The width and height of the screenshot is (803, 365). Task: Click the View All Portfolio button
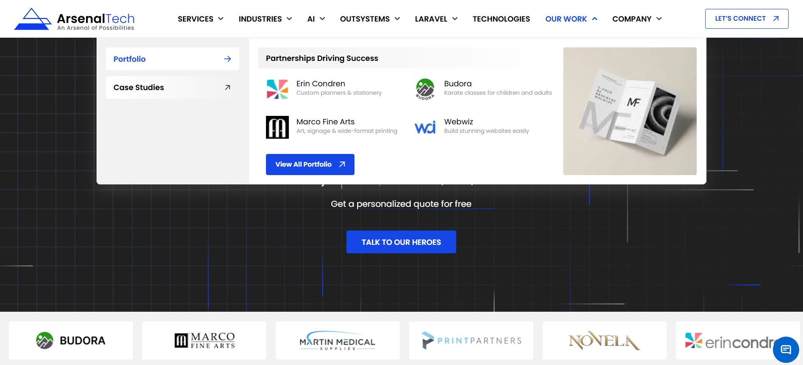(310, 165)
